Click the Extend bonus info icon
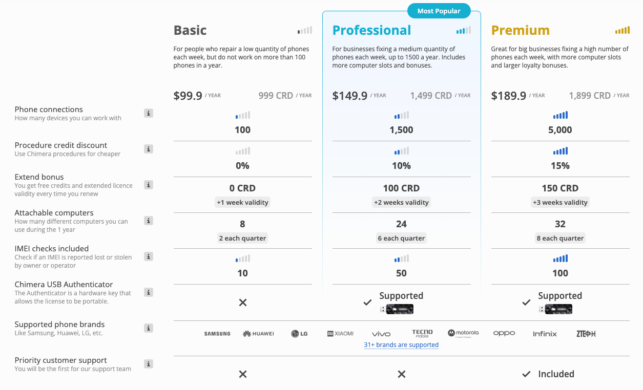This screenshot has height=390, width=643. [148, 185]
